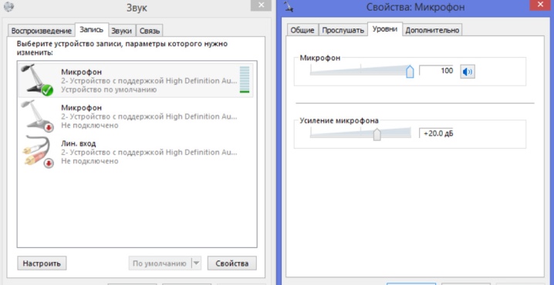The image size is (554, 285).
Task: Open the Прослушать tab
Action: 343,30
